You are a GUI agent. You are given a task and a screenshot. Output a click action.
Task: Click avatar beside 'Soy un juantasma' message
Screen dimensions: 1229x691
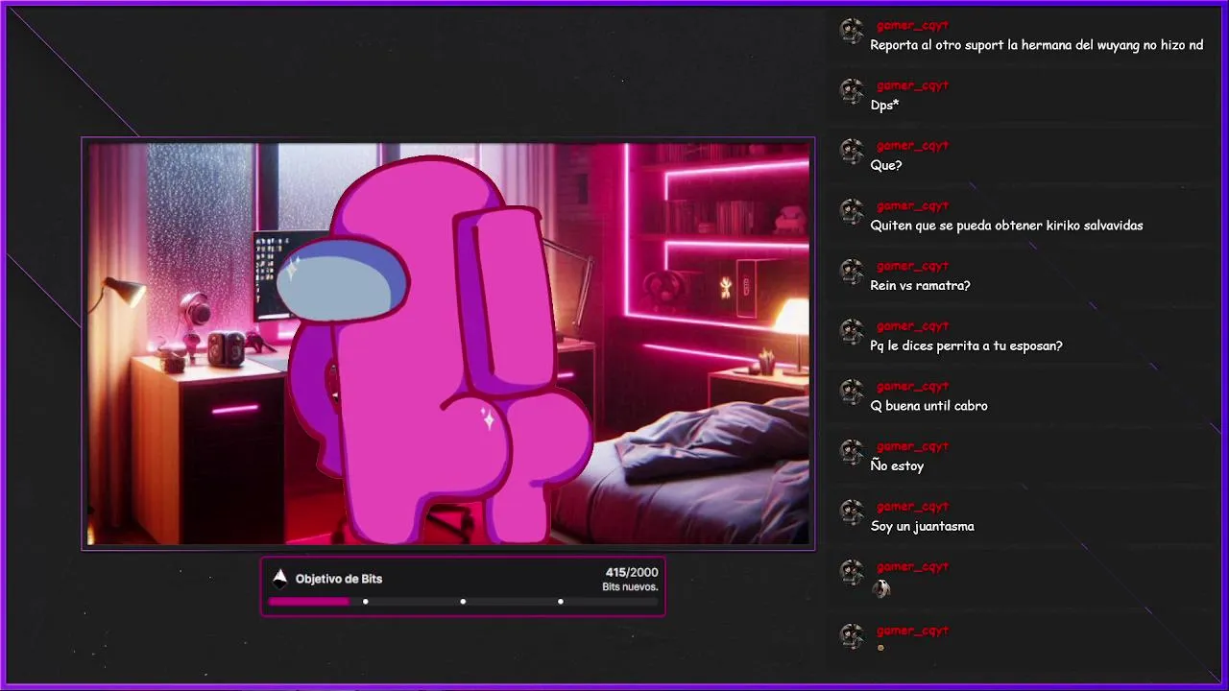tap(852, 512)
